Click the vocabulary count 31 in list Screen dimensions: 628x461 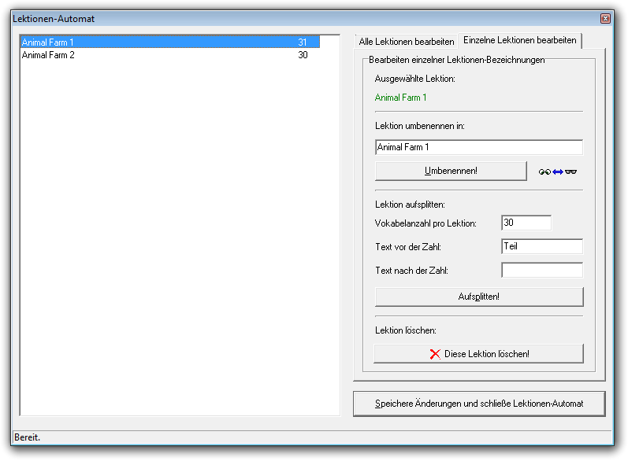(x=303, y=42)
